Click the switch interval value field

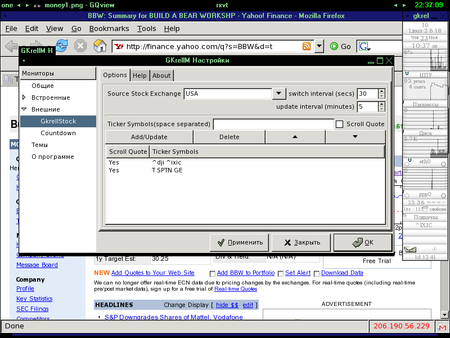[368, 94]
